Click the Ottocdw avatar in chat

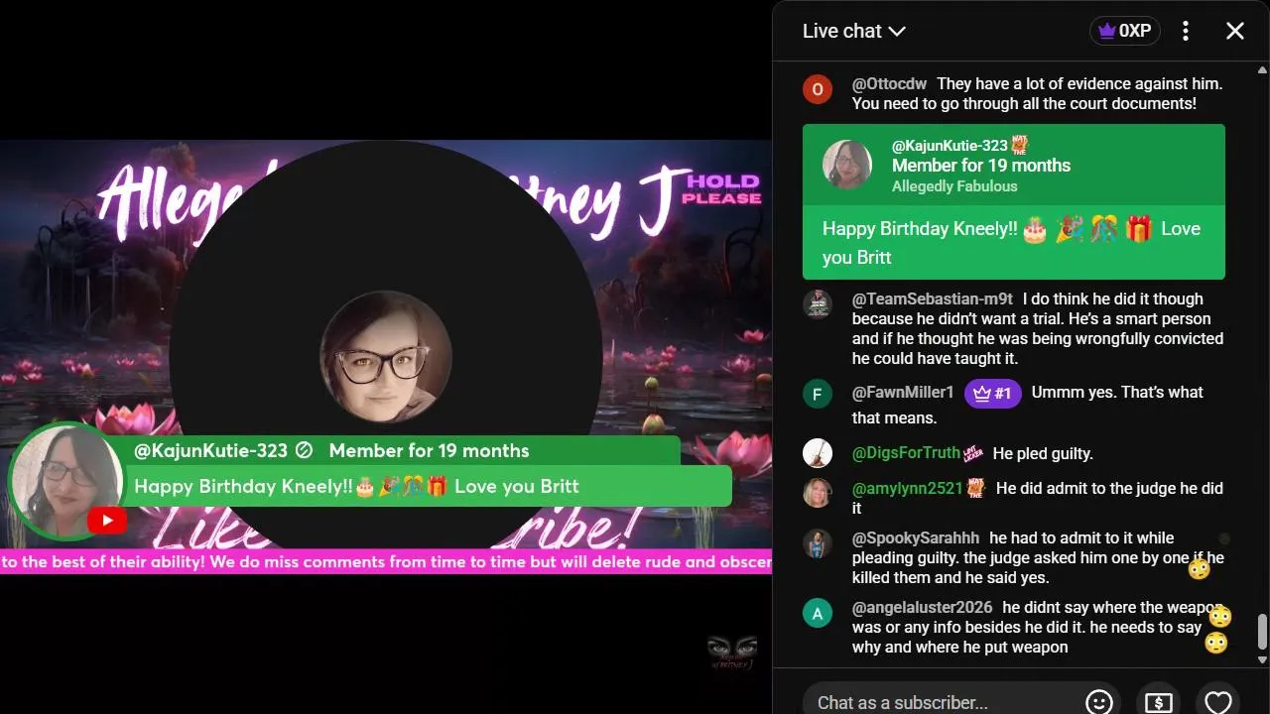(x=817, y=89)
